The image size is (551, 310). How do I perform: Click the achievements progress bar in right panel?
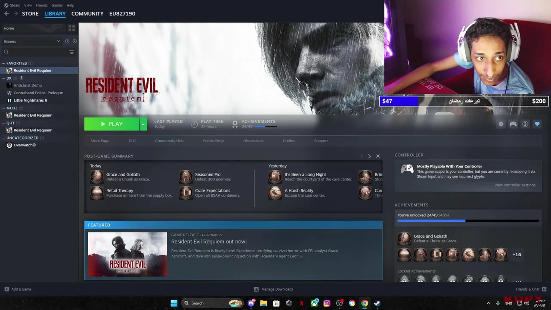pyautogui.click(x=468, y=221)
